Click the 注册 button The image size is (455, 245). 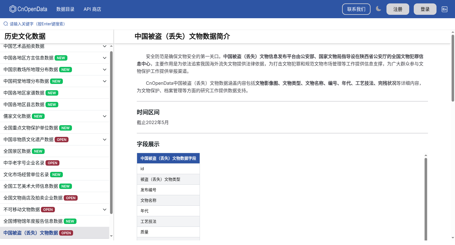click(398, 9)
